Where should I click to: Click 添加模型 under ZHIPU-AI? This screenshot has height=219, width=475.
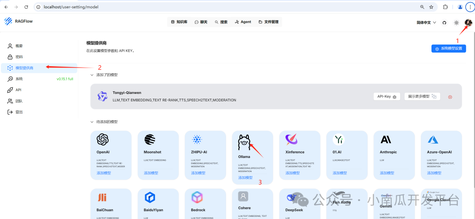[198, 173]
